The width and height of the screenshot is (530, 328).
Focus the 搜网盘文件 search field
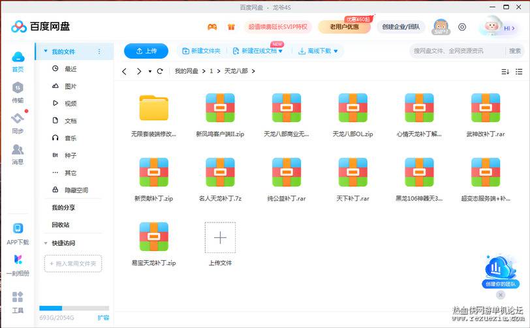pyautogui.click(x=458, y=51)
